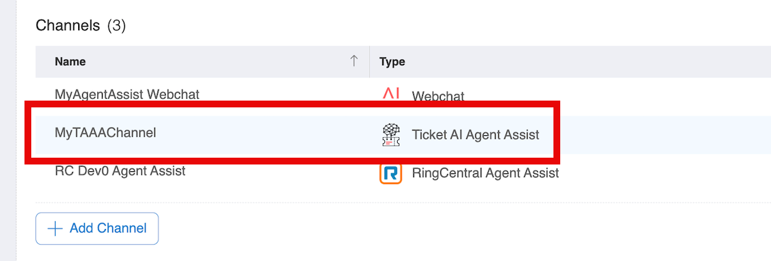The width and height of the screenshot is (771, 261).
Task: Click the RingCentral logo icon
Action: tap(391, 173)
